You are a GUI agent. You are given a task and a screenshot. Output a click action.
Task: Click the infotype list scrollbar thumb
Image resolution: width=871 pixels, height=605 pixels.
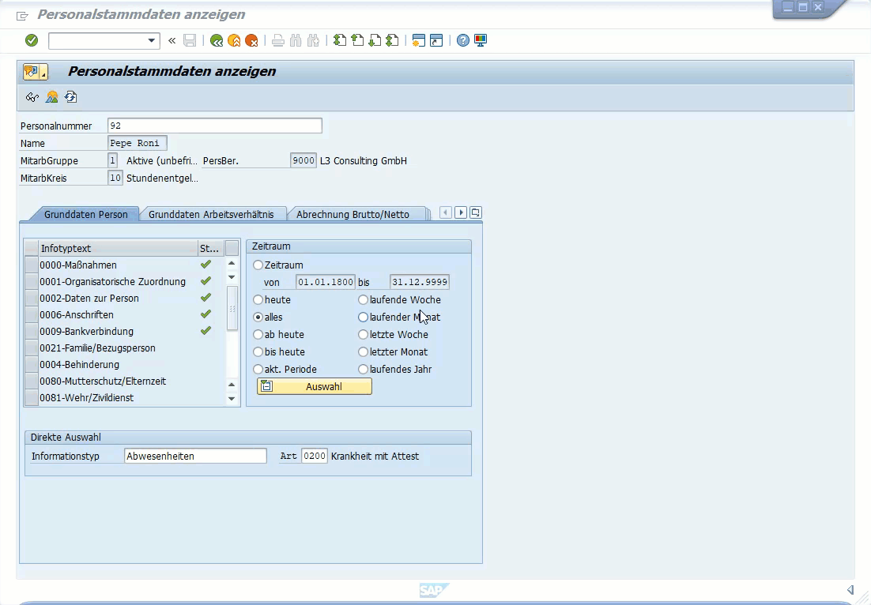232,309
